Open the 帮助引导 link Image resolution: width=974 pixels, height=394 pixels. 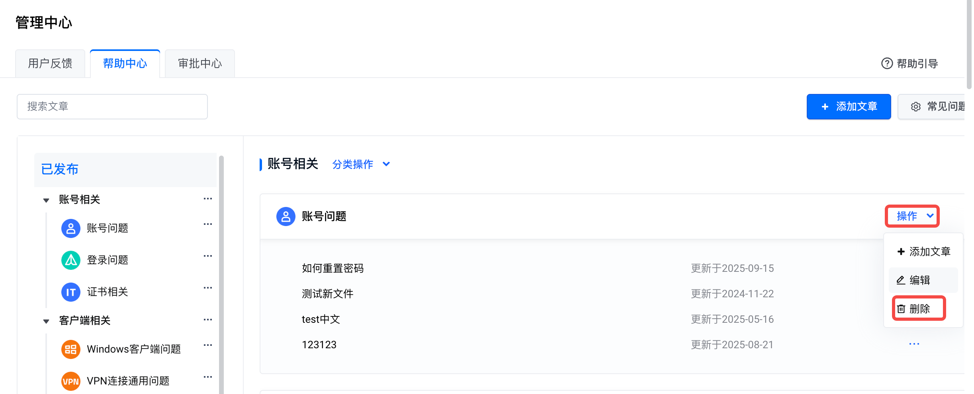click(x=910, y=63)
